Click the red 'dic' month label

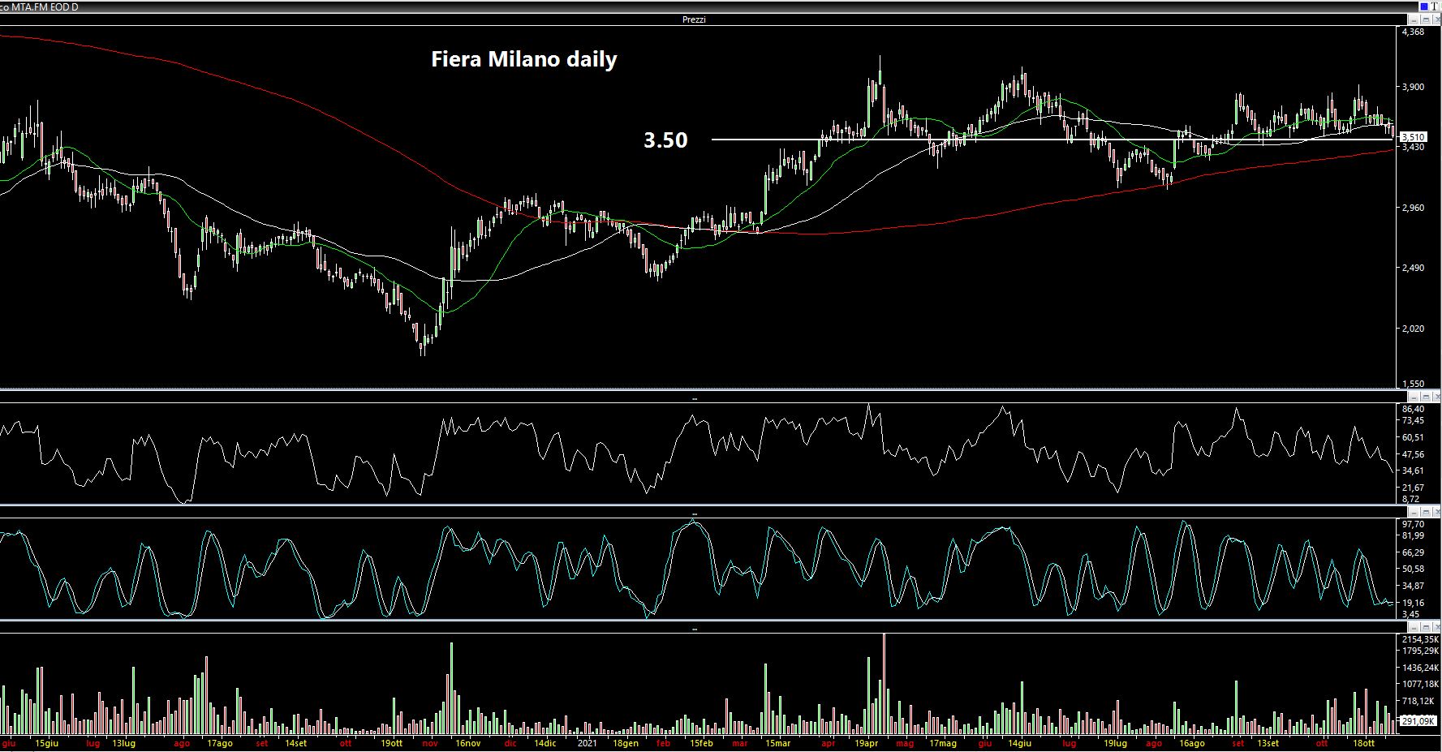pyautogui.click(x=510, y=743)
